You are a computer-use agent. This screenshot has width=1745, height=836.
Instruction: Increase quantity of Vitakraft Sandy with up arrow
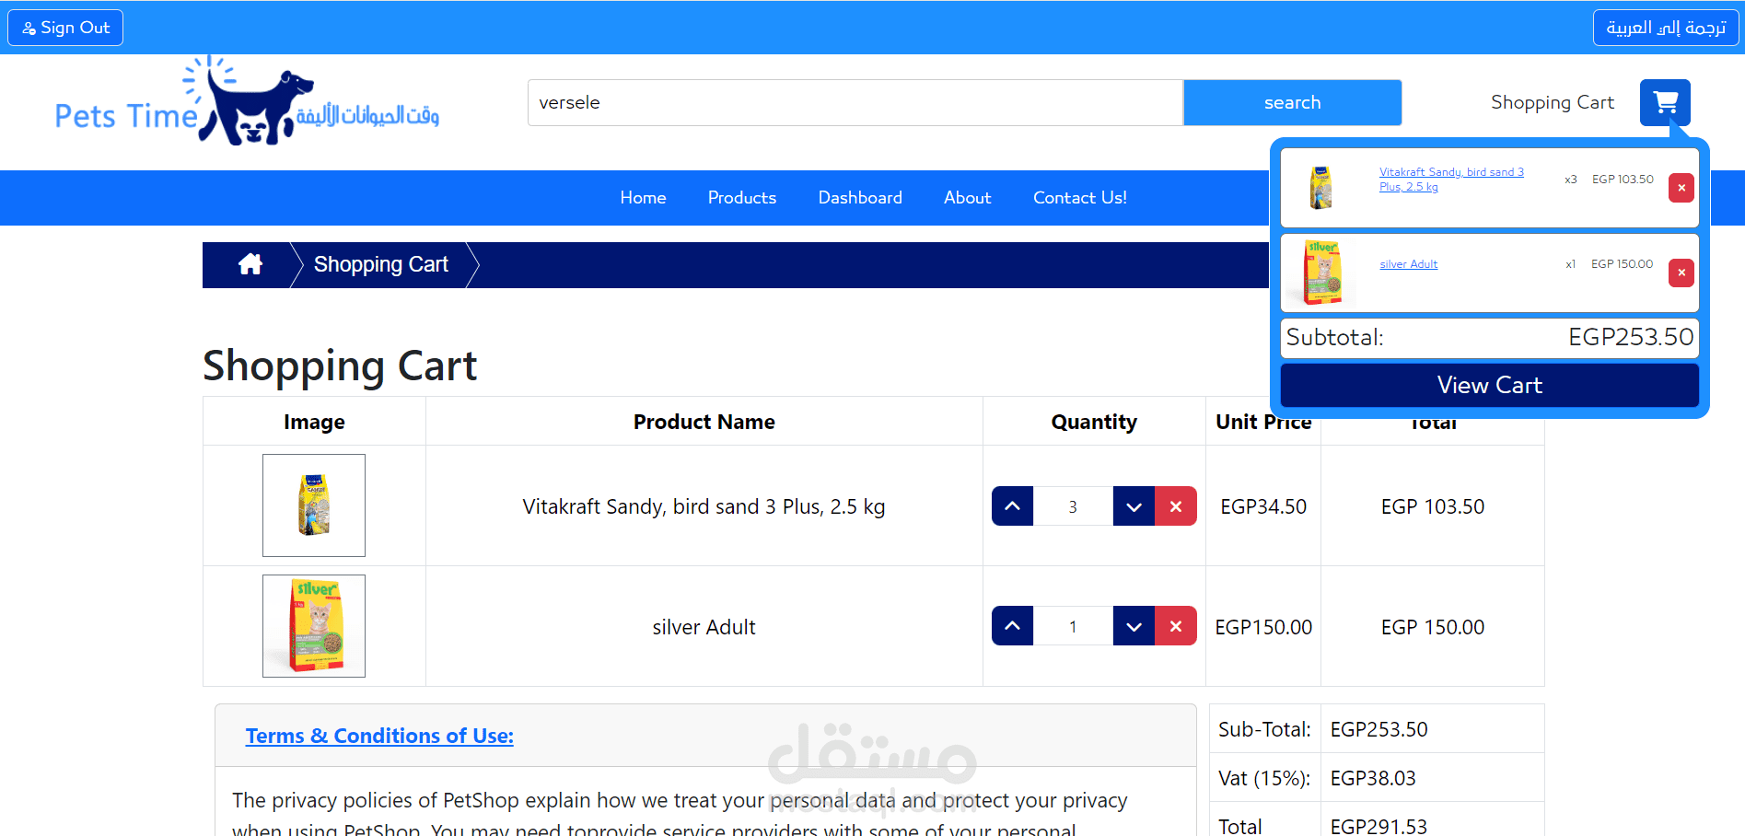[1012, 506]
